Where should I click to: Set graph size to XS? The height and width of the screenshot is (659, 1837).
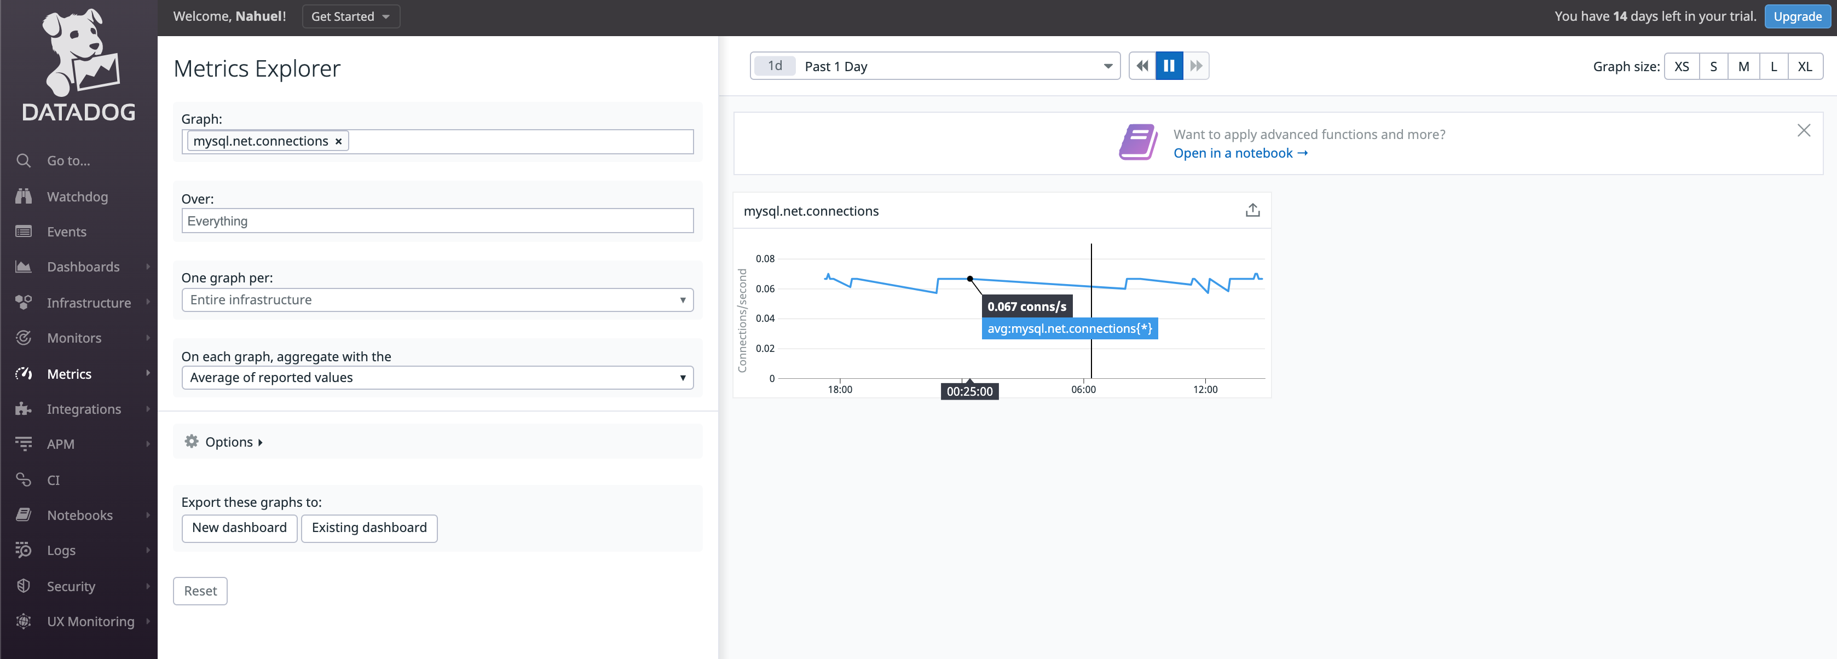point(1682,66)
